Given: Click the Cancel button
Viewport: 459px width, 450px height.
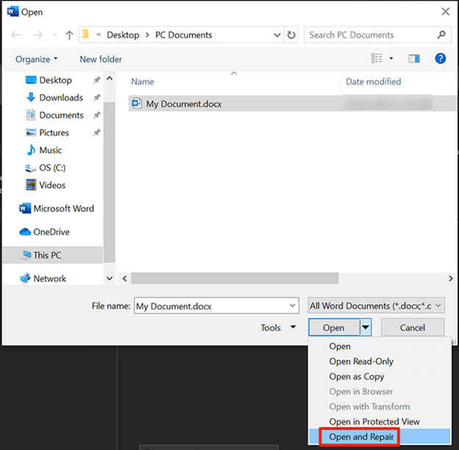Looking at the screenshot, I should pyautogui.click(x=413, y=328).
